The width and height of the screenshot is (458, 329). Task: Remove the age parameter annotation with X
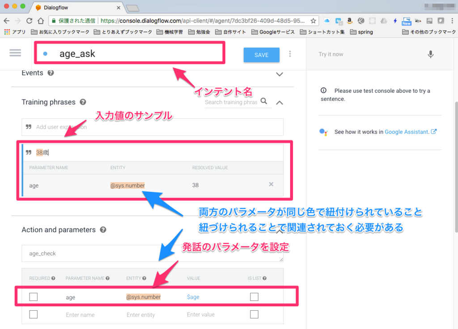(x=271, y=184)
